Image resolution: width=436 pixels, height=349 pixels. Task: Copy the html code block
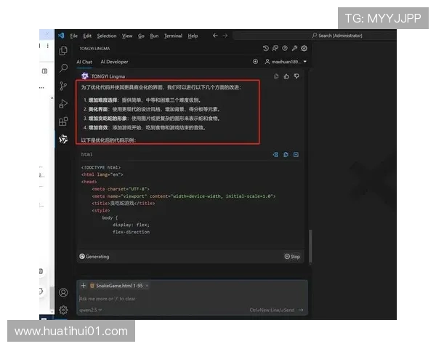coord(286,154)
